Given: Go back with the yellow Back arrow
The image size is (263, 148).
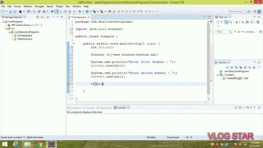Looking at the screenshot, I should point(146,12).
